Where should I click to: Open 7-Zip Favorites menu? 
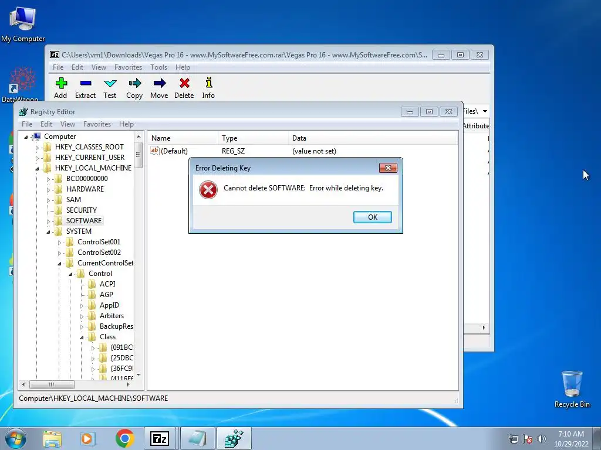coord(128,67)
